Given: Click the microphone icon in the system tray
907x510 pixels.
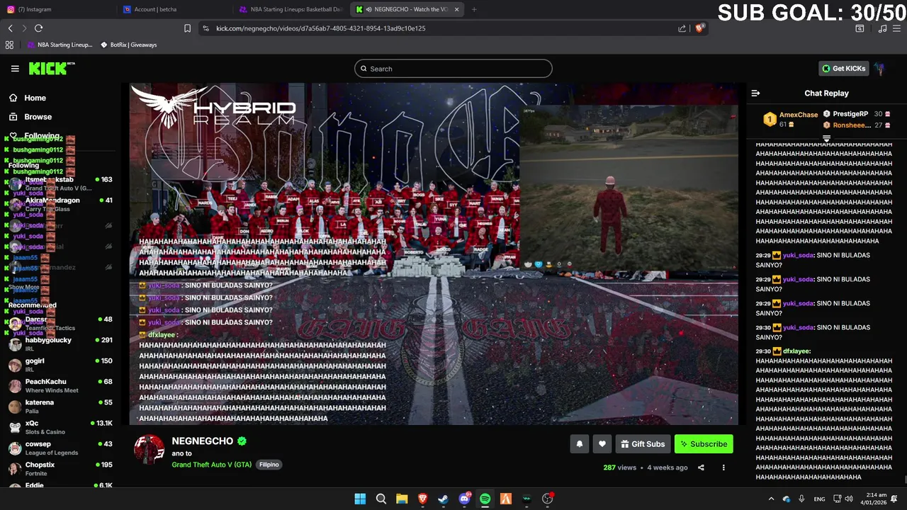Looking at the screenshot, I should [x=801, y=499].
